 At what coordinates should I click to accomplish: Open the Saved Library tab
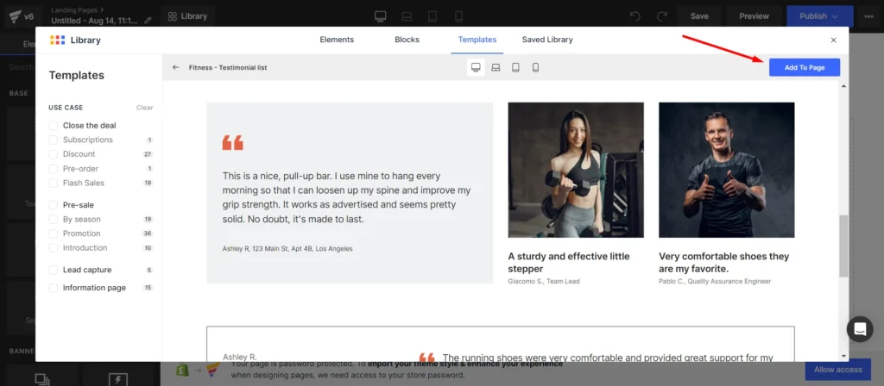546,40
